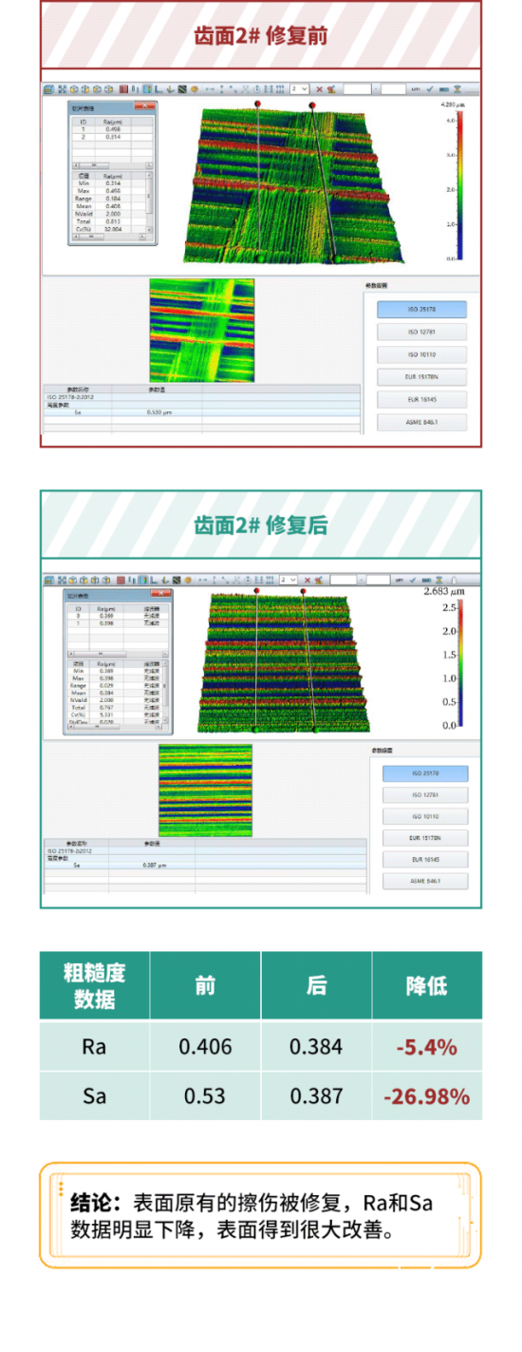Select the highlighted ISO 25178 standard in the 修复前 panel
Screen dimensions: 522x1352
click(421, 310)
